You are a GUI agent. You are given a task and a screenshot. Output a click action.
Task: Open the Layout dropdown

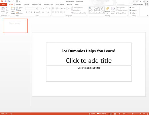[19, 7]
